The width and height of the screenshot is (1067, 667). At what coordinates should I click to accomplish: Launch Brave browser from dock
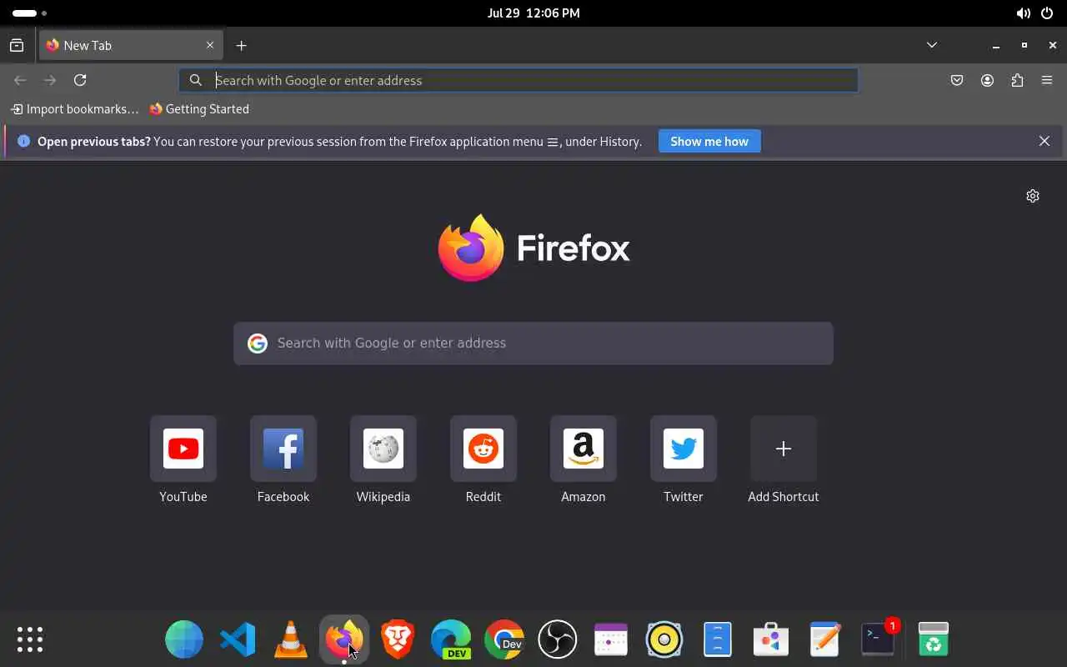tap(398, 639)
